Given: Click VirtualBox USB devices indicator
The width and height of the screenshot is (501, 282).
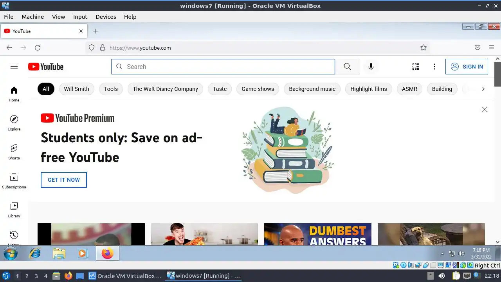Looking at the screenshot, I should point(426,266).
